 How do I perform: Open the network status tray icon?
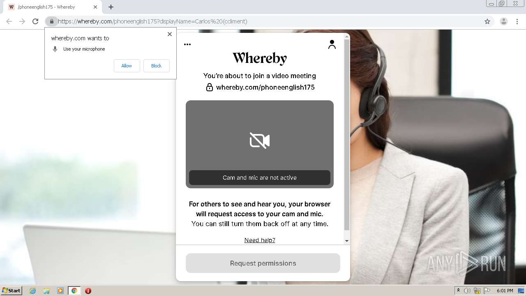[x=477, y=291]
